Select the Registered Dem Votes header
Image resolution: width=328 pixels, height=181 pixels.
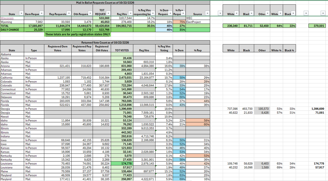coord(58,48)
